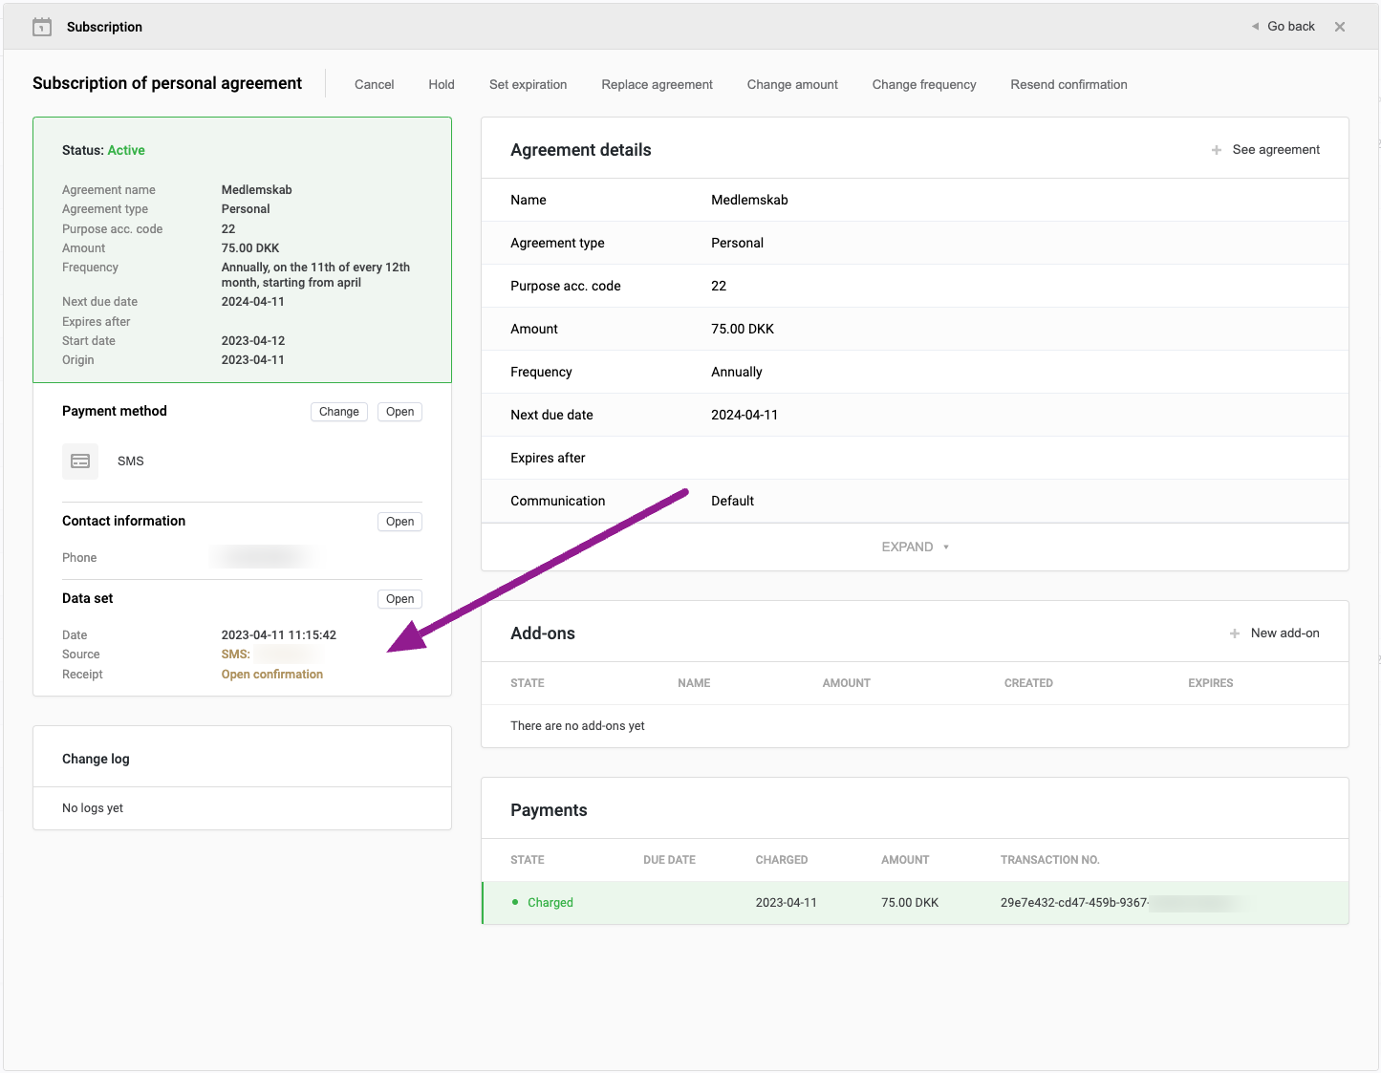Click Medlemskab name in Agreement details

click(x=749, y=200)
